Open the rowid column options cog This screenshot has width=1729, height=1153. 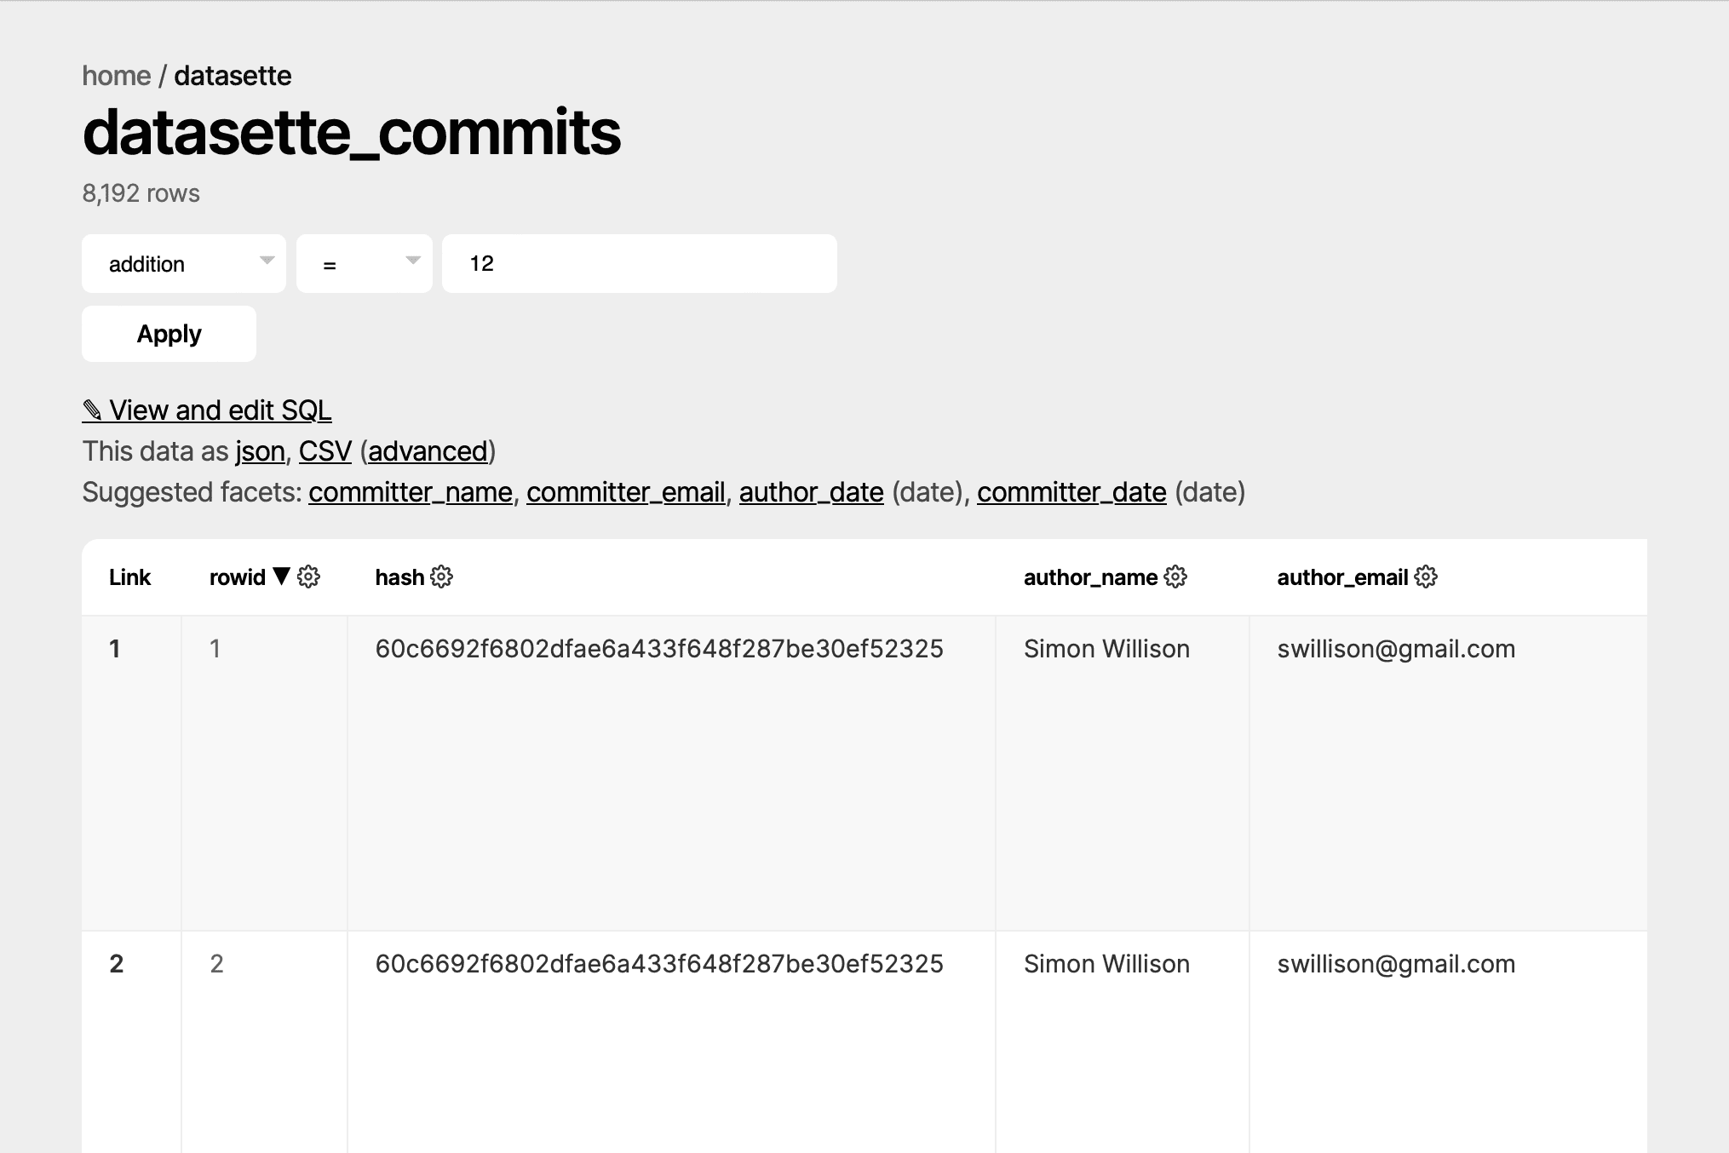tap(310, 577)
